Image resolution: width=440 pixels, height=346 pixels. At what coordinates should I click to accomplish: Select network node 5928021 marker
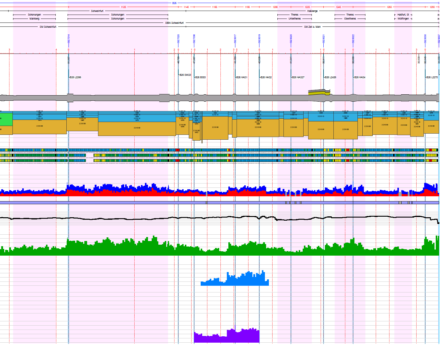324,39
